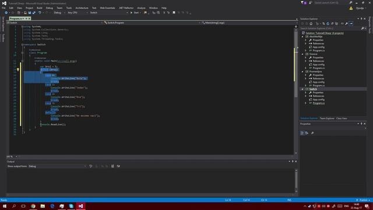The image size is (373, 210).
Task: Click the notifications warning triangle icon
Action: tap(351, 8)
